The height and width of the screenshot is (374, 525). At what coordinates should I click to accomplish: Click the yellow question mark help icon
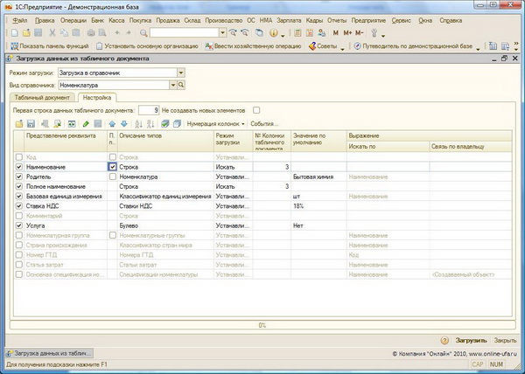tap(444, 341)
